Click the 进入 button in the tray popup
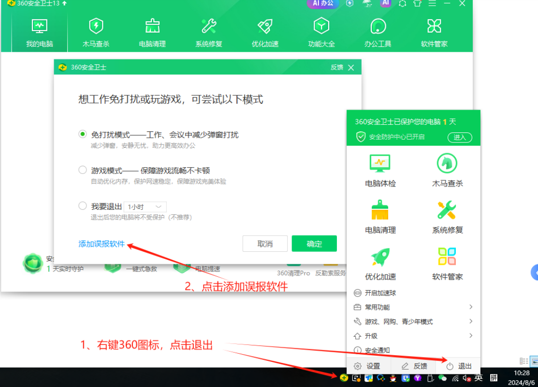 coord(460,137)
